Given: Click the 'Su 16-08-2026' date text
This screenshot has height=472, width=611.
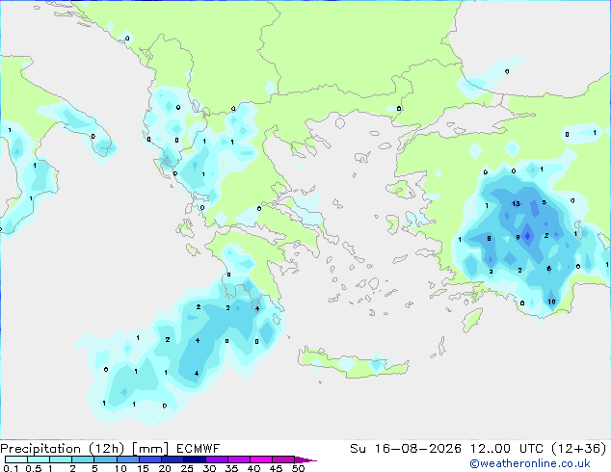Looking at the screenshot, I should (406, 449).
